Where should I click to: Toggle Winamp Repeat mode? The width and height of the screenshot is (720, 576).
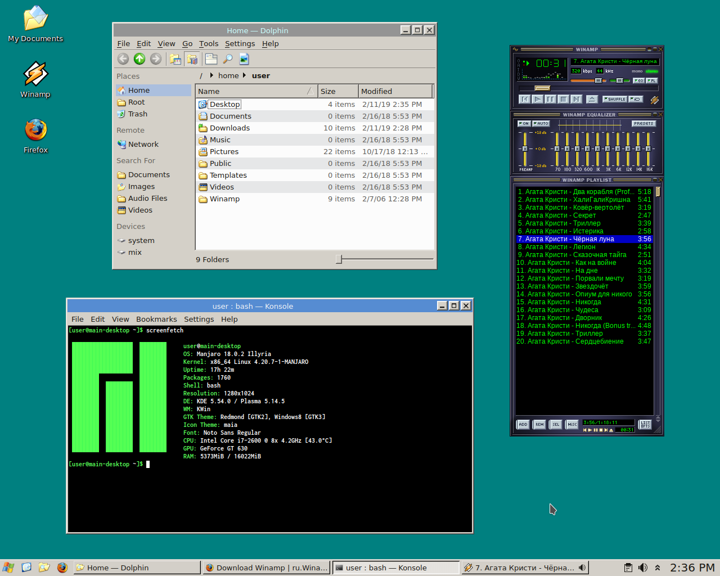(x=636, y=99)
